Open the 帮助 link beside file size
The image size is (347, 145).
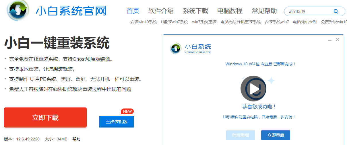tap(76, 139)
